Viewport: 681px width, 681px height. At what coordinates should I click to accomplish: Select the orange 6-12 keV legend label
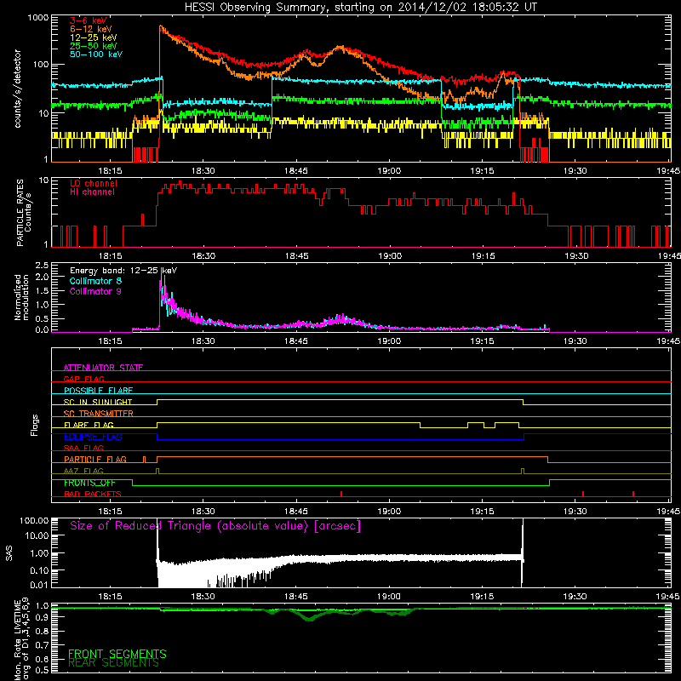91,29
